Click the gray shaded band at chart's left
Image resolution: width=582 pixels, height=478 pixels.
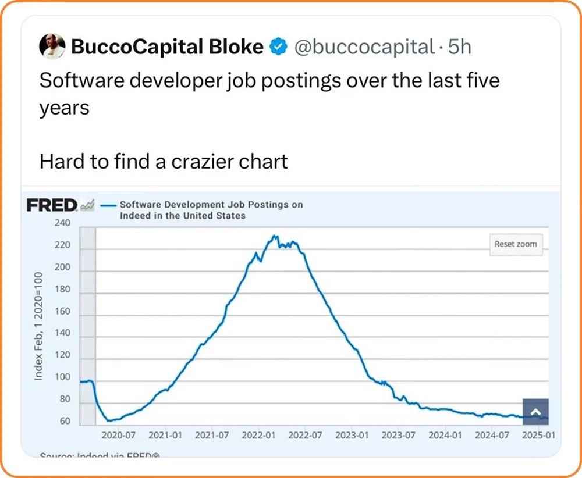tap(87, 326)
